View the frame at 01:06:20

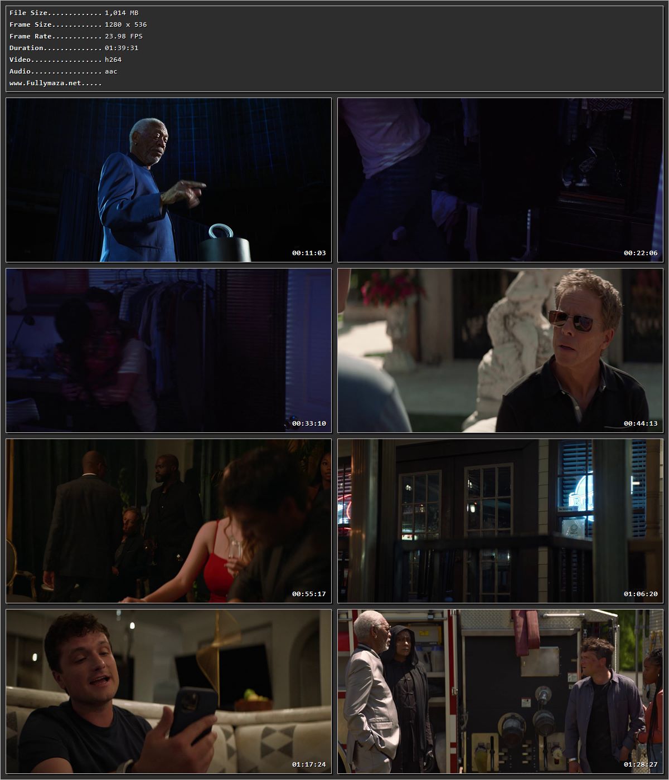pyautogui.click(x=500, y=521)
